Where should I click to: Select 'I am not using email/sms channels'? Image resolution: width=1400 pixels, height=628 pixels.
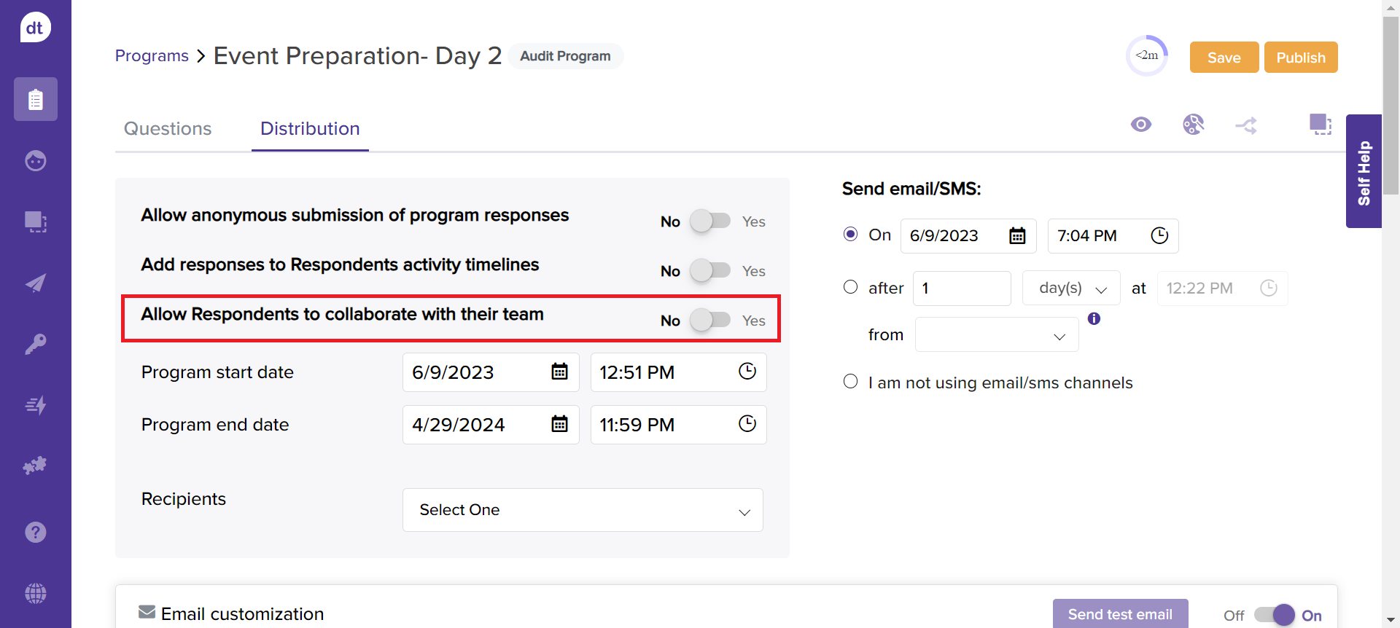coord(850,382)
